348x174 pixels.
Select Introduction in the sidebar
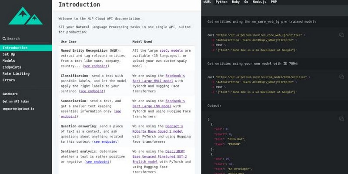(x=15, y=48)
